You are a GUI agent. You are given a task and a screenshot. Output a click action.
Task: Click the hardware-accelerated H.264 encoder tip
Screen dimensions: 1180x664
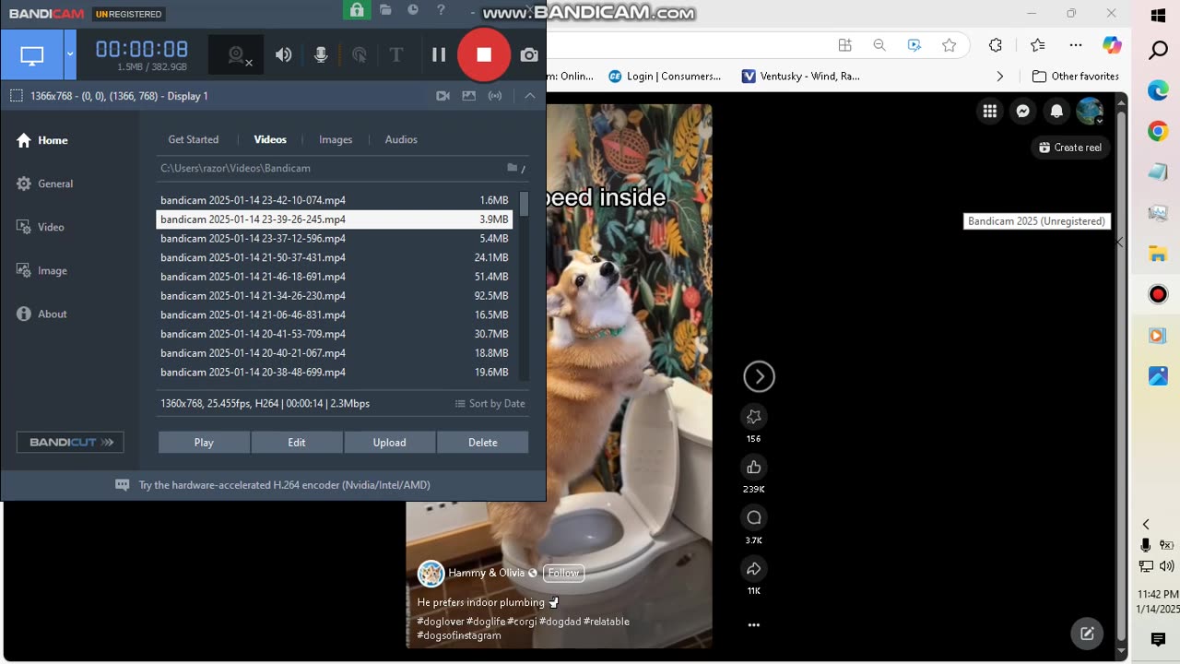tap(273, 485)
